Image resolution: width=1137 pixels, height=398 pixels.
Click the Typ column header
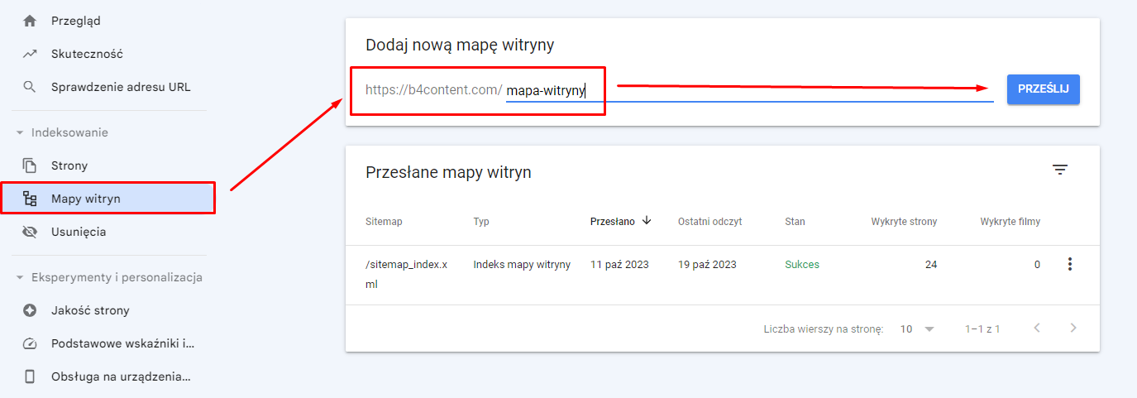coord(481,222)
